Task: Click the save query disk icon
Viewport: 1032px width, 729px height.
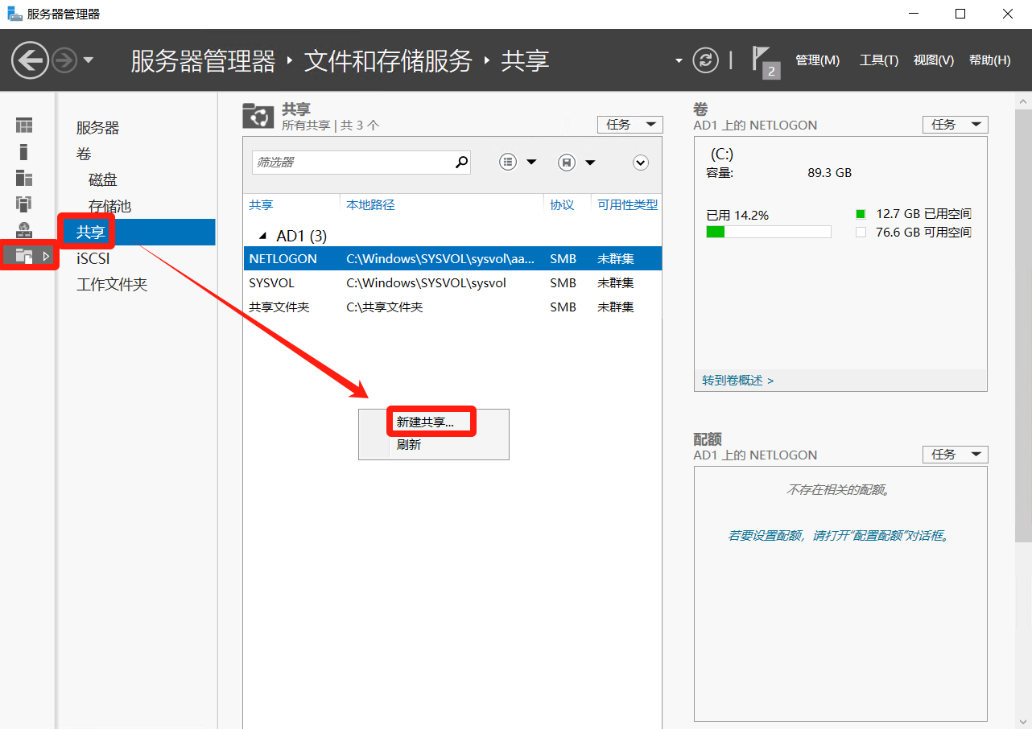Action: [x=567, y=163]
